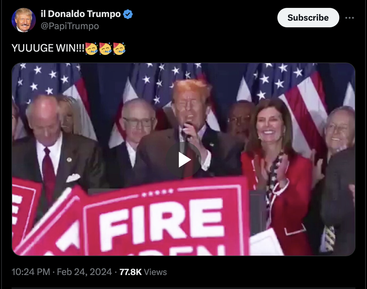Click the blue verified checkmark badge
367x289 pixels.
point(128,14)
